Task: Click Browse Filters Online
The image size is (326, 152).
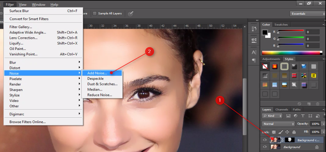Action: pos(43,122)
